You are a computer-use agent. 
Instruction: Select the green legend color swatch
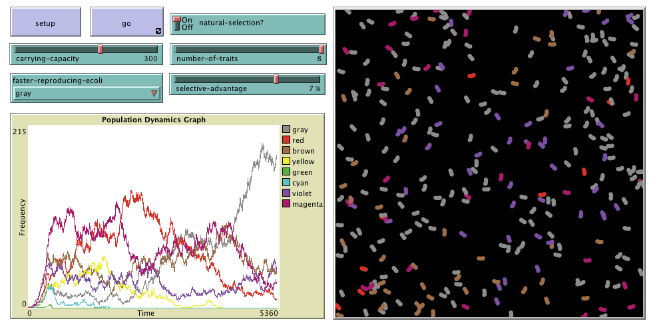coord(286,172)
